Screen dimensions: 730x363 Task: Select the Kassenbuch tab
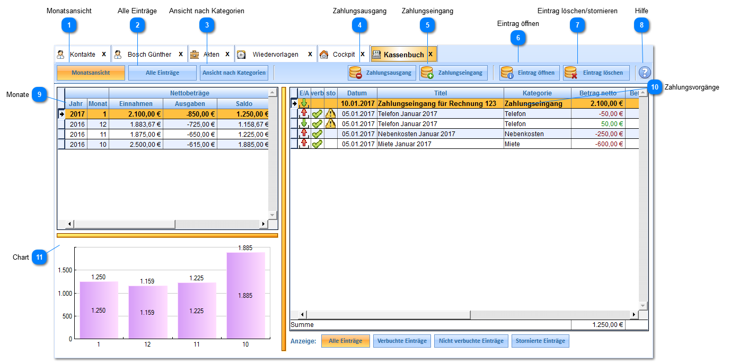tap(403, 54)
